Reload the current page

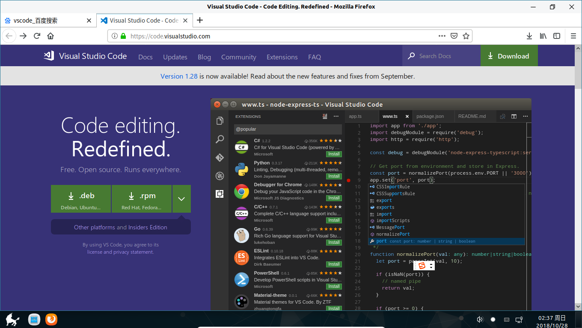(37, 36)
